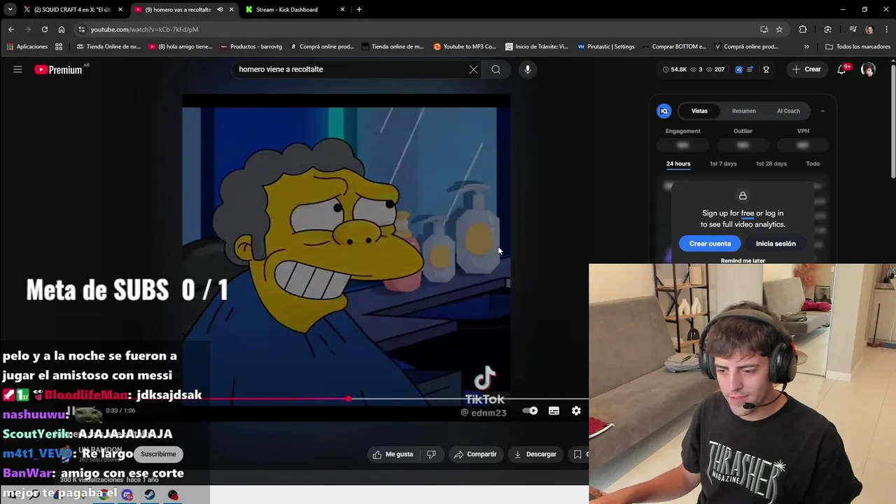Start voice search with microphone icon

528,69
